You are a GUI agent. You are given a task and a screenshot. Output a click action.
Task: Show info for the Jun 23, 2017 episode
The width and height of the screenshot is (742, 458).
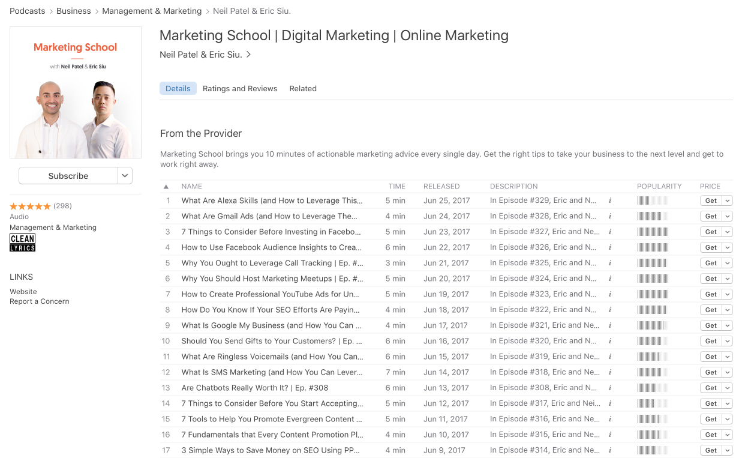point(610,232)
